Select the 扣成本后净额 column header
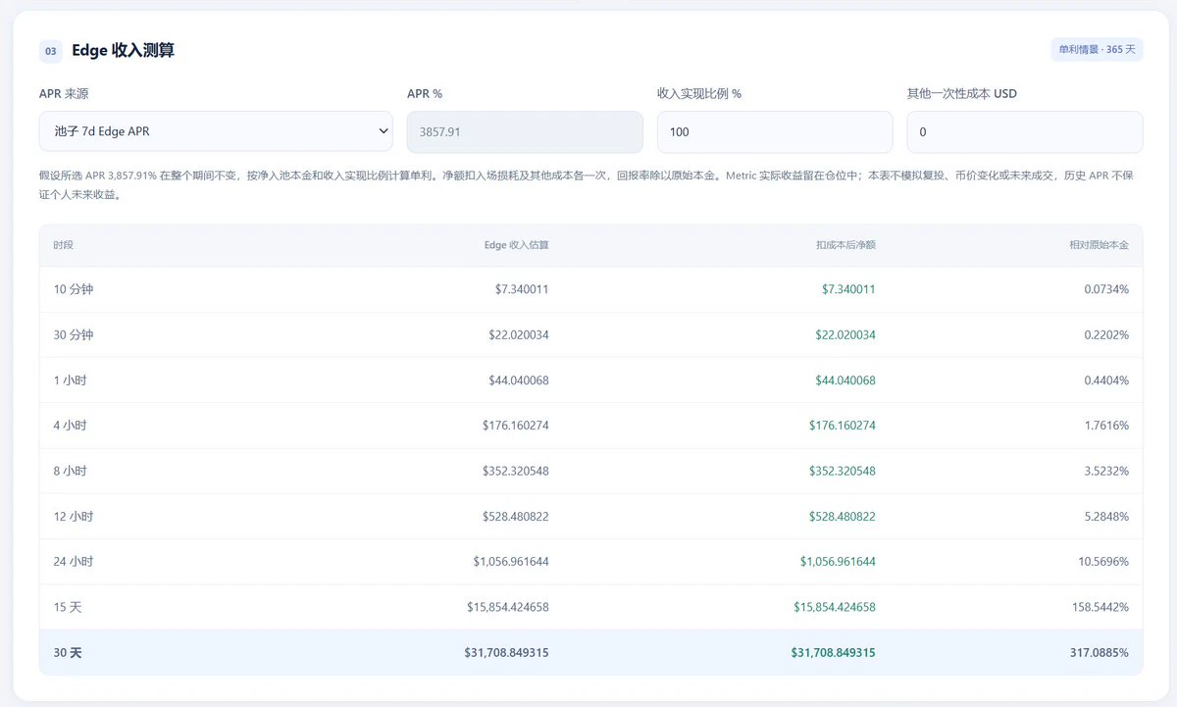 click(x=845, y=245)
